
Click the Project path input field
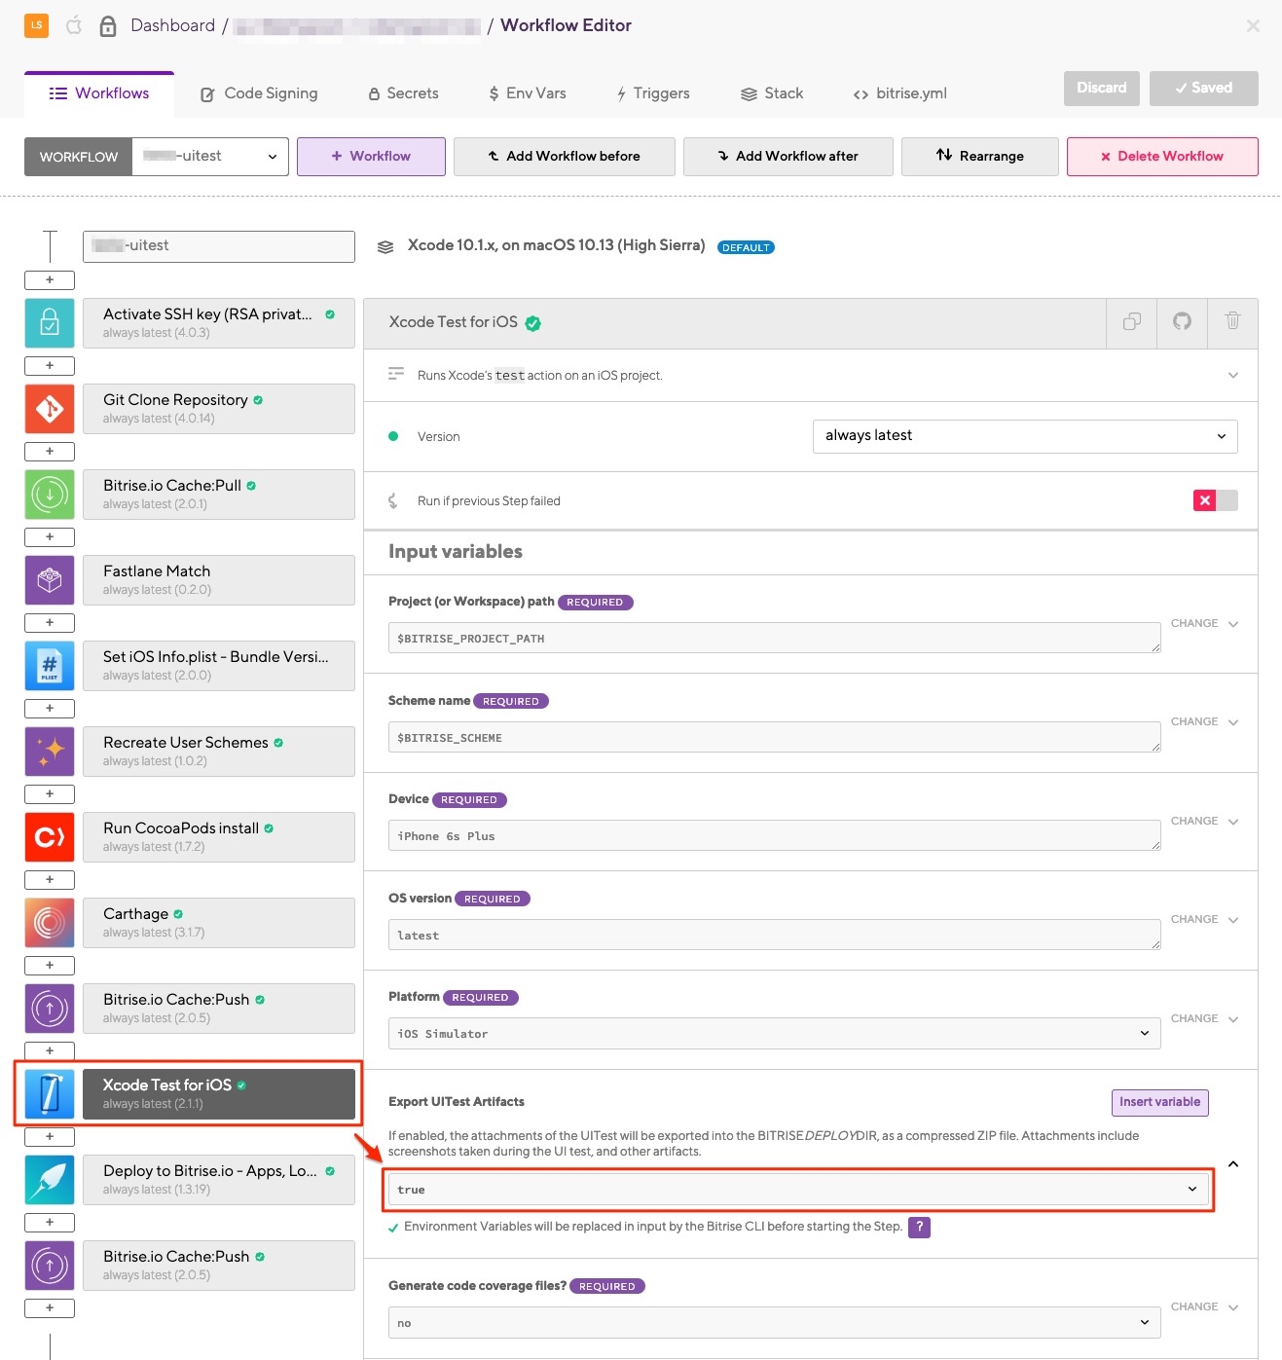tap(775, 638)
